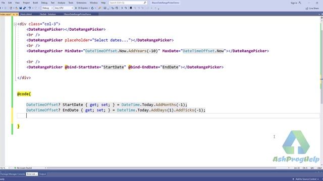Click the vertical scrollbar of the editor
Image resolution: width=323 pixels, height=181 pixels.
click(321, 92)
